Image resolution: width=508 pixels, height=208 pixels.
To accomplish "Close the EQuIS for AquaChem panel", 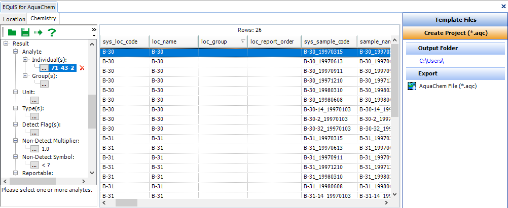I will click(x=503, y=7).
